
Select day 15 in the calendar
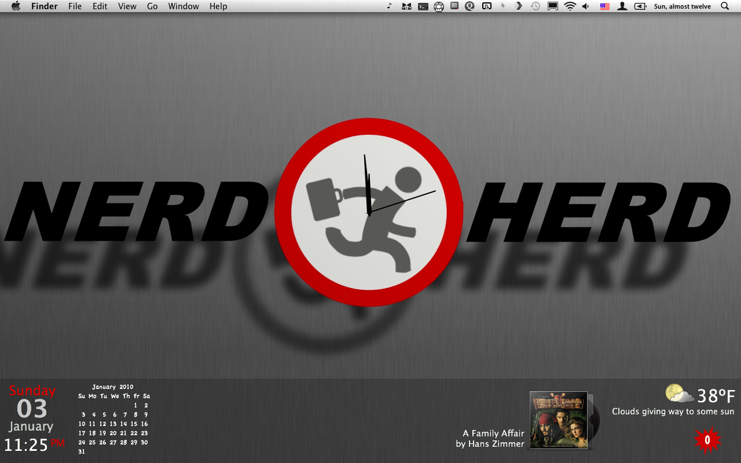(x=134, y=424)
